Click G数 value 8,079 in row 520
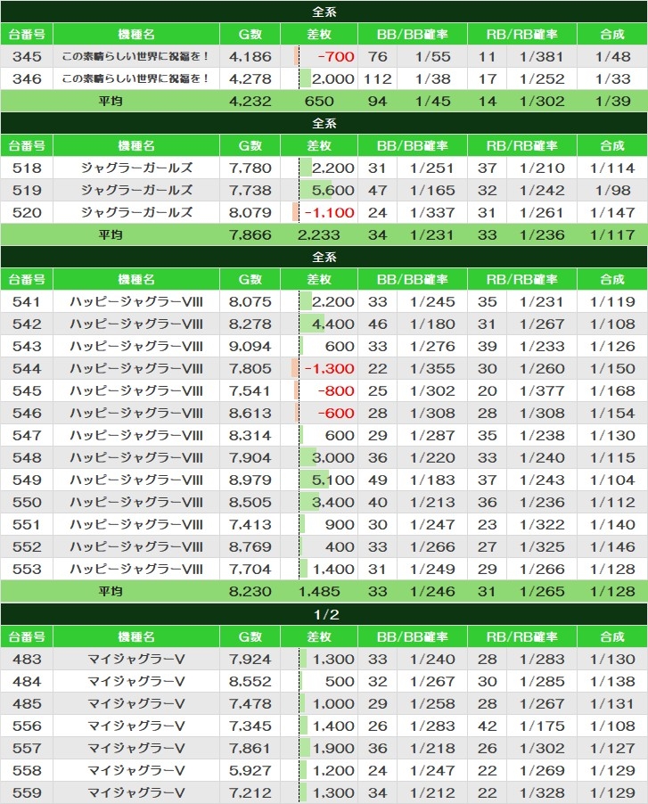This screenshot has height=804, width=648. [x=250, y=213]
